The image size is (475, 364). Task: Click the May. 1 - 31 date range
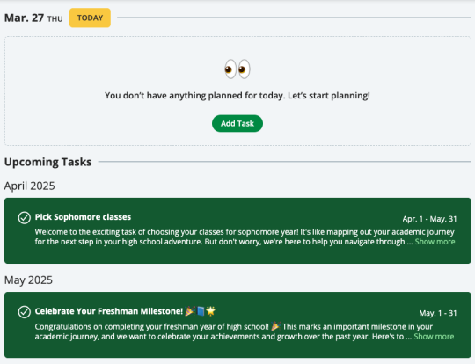438,313
